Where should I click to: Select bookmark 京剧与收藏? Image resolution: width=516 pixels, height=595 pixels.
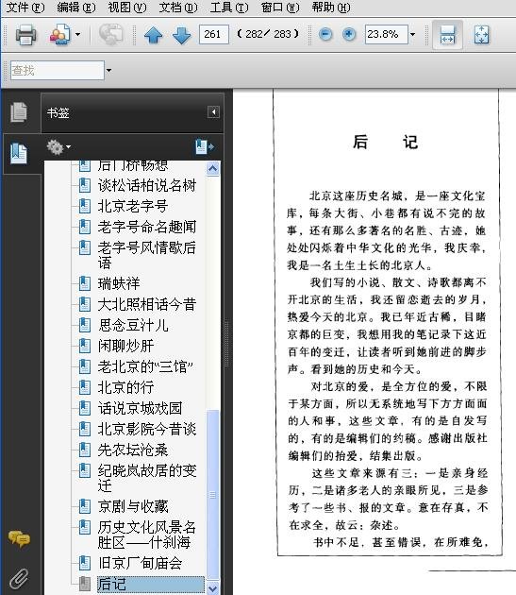[x=133, y=506]
